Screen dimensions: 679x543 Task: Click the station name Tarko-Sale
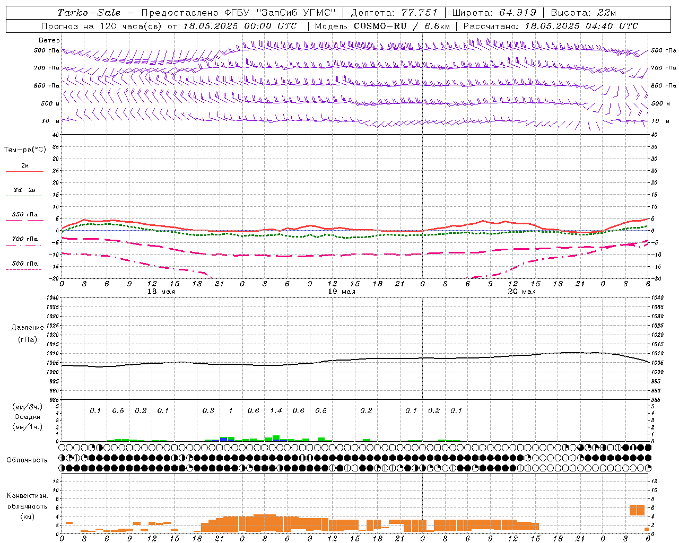89,13
